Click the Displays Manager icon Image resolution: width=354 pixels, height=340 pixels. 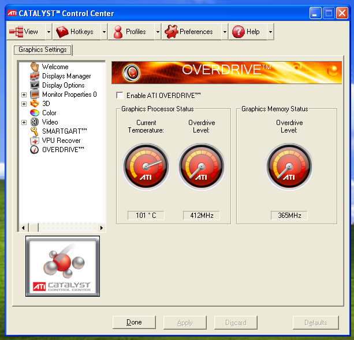click(x=35, y=76)
